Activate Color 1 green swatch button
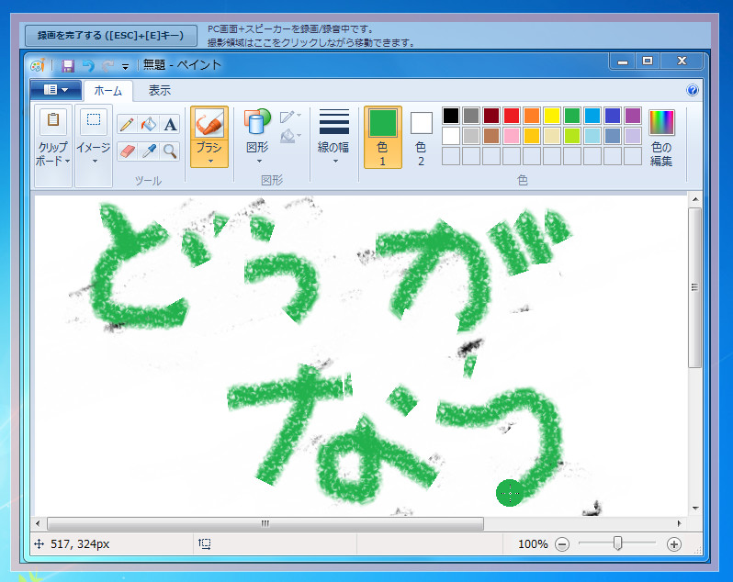 [383, 137]
